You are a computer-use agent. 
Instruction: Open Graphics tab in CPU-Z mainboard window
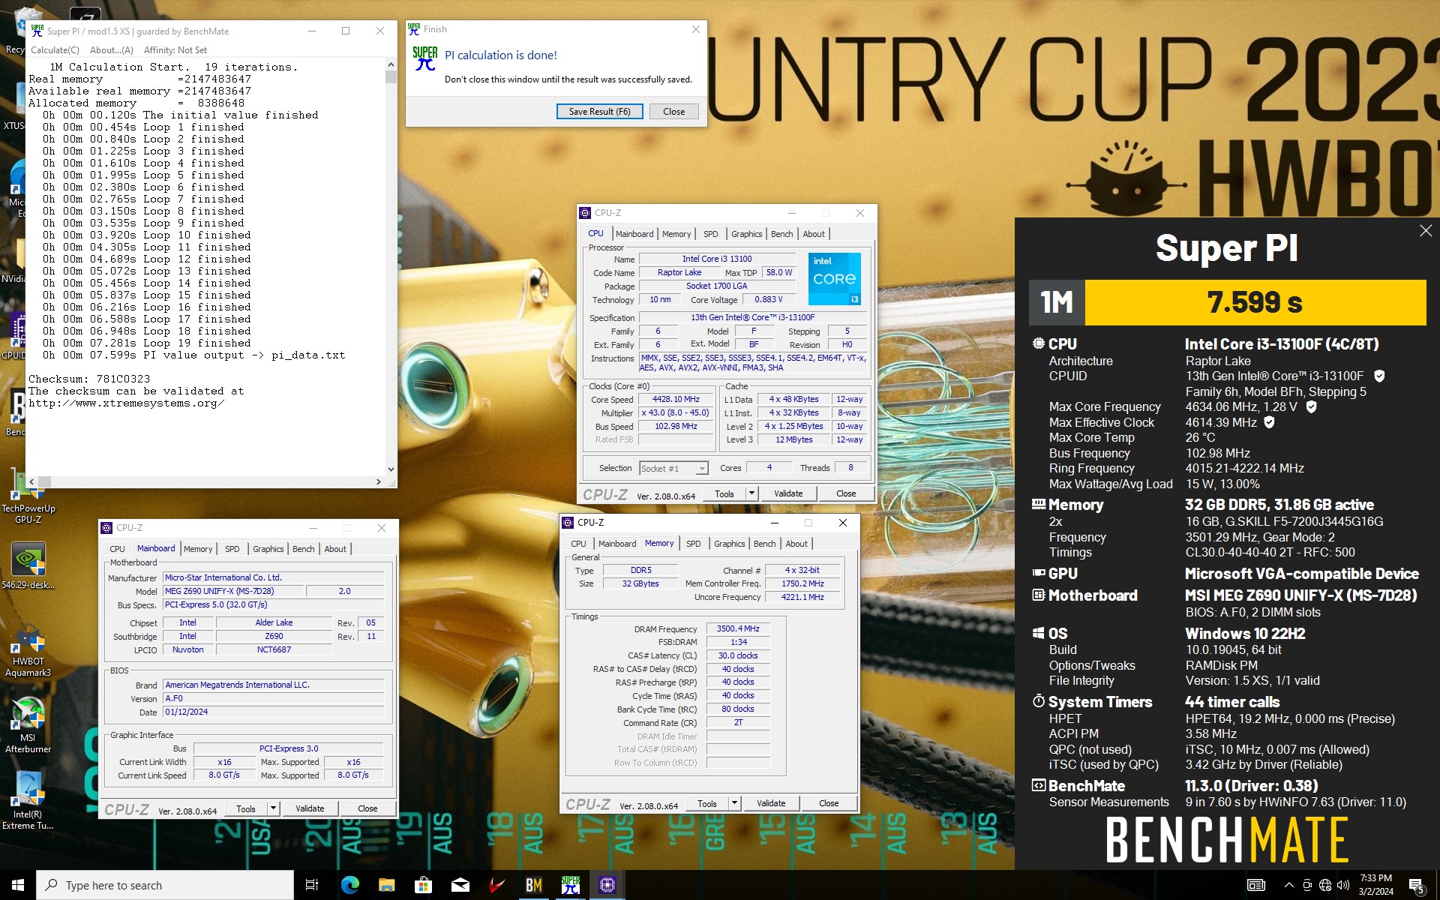pyautogui.click(x=268, y=549)
